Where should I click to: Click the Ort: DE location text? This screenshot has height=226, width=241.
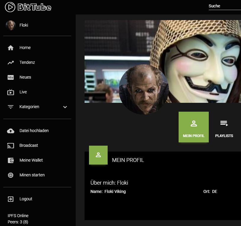[x=210, y=191]
